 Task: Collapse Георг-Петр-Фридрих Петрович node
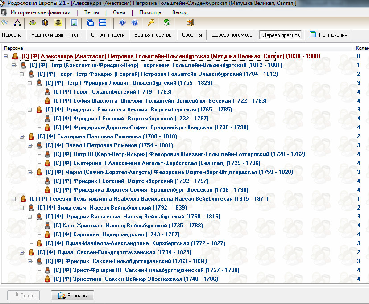tap(22, 74)
